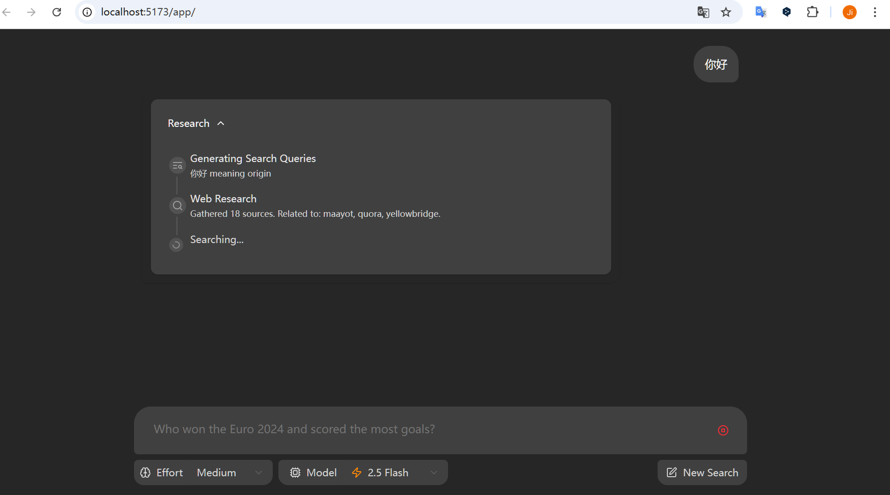This screenshot has height=495, width=890.
Task: Click the browser back arrow
Action: 7,12
